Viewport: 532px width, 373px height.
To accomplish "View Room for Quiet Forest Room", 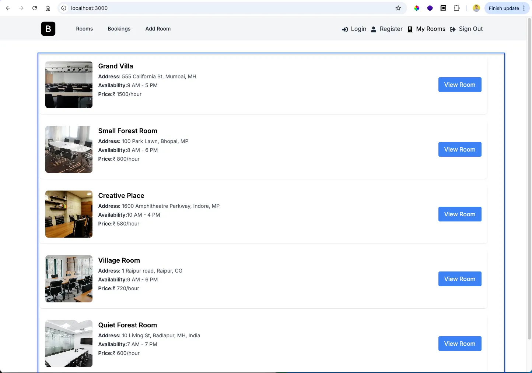I will (x=460, y=344).
